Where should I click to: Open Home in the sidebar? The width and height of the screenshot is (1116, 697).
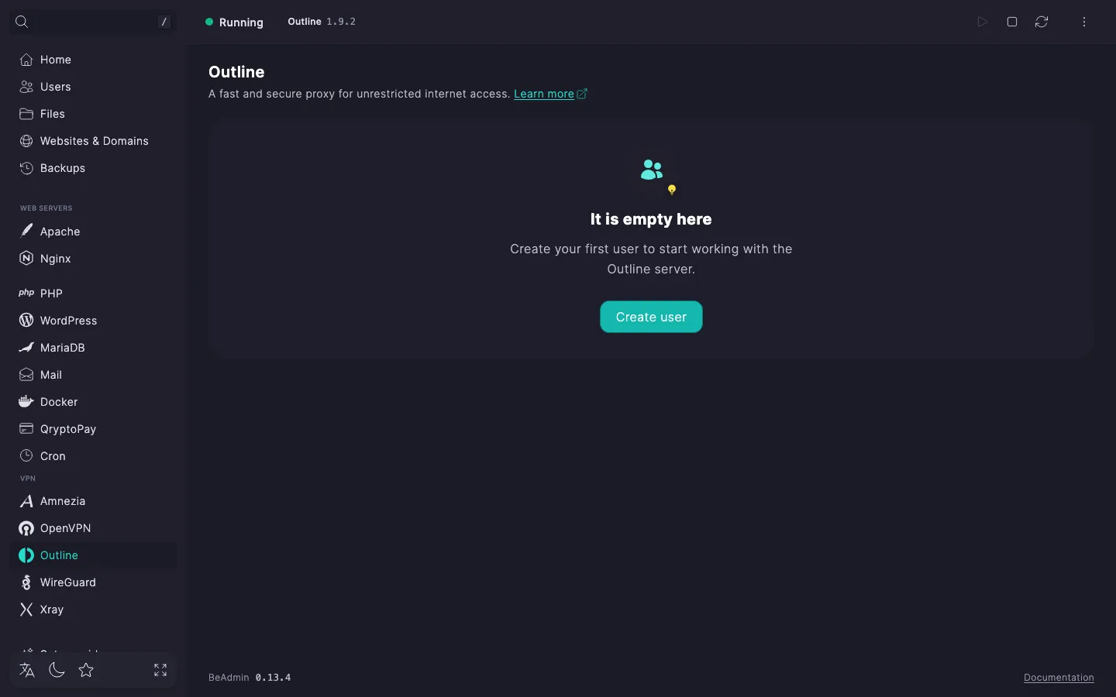pos(93,60)
